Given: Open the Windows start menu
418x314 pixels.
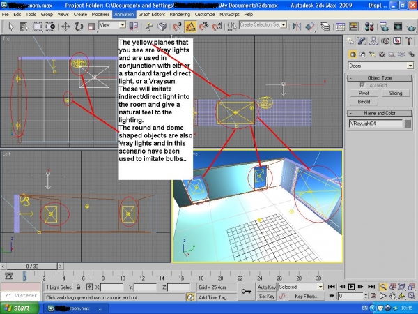Looking at the screenshot, I should 20,308.
